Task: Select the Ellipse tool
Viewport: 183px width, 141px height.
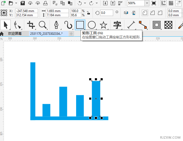Action: tap(92, 25)
